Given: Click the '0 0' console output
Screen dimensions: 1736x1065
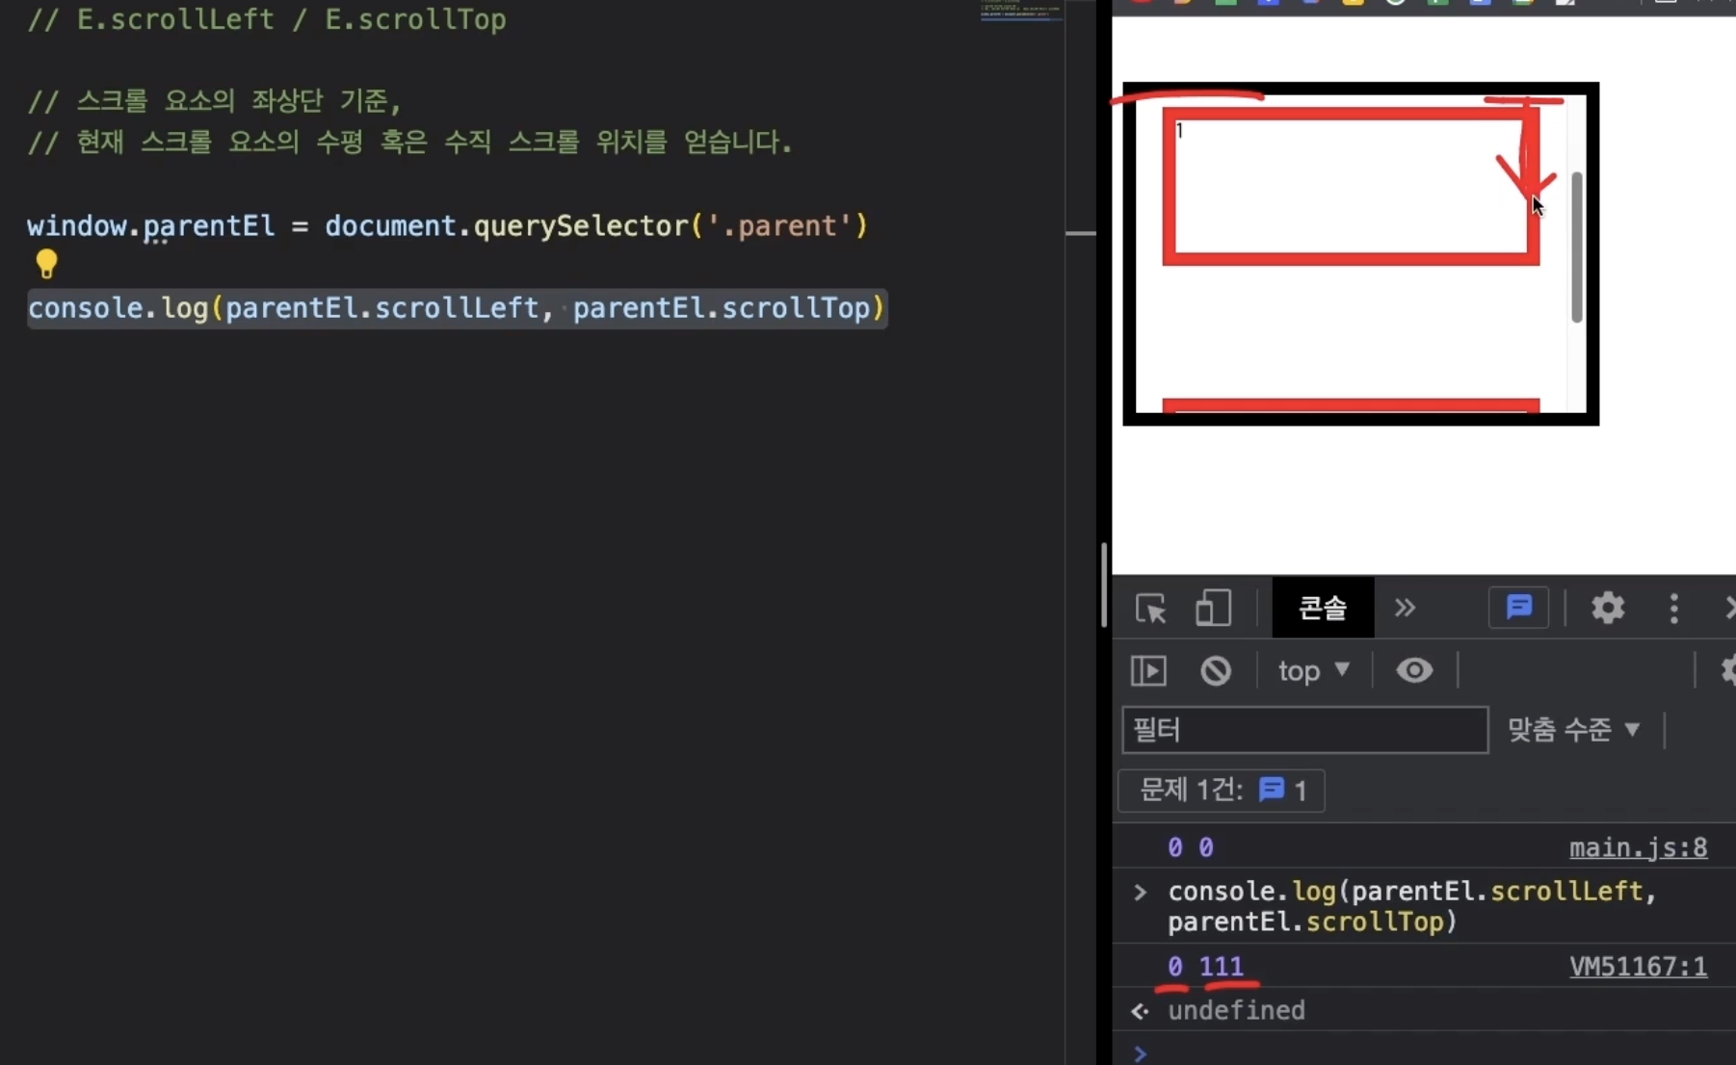Looking at the screenshot, I should [1191, 847].
